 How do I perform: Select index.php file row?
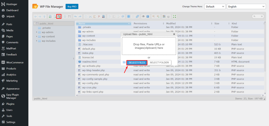(x=170, y=53)
